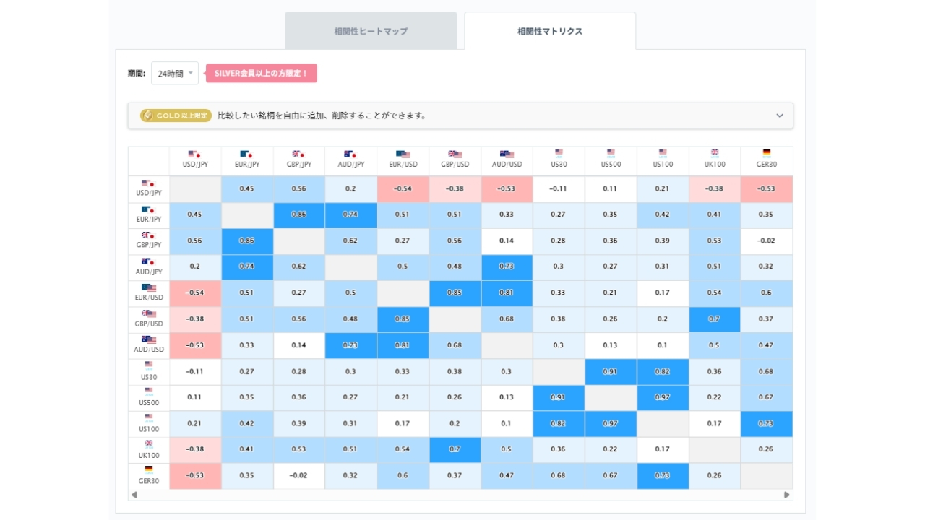
Task: Click US100 flag icon in row header
Action: pos(149,418)
